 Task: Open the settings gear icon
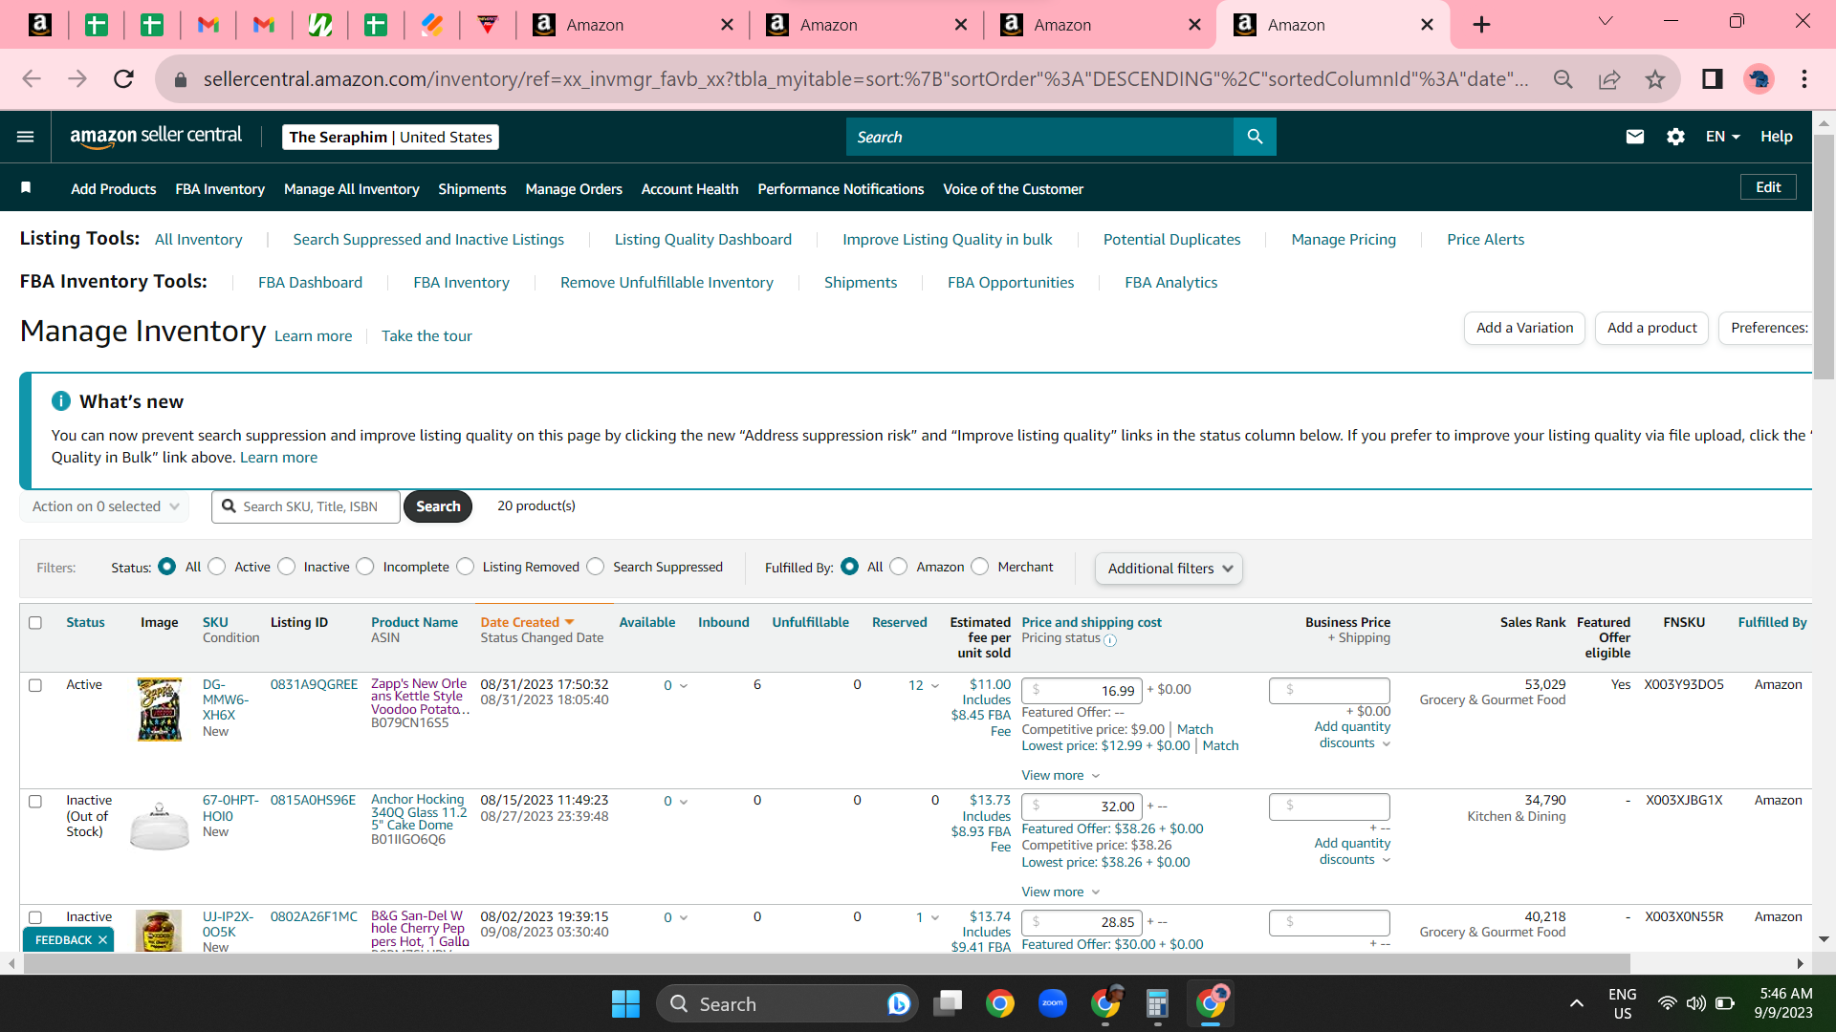tap(1675, 137)
